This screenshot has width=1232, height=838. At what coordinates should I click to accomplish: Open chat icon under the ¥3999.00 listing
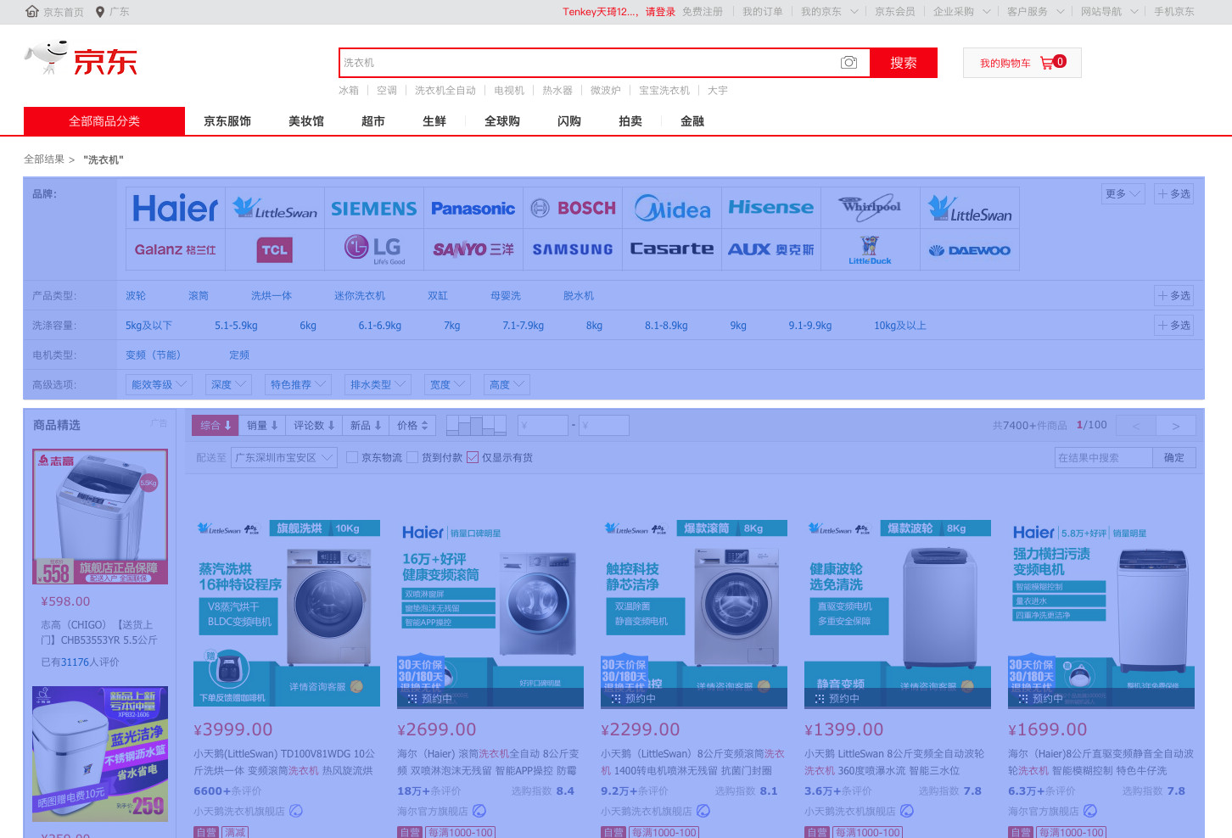coord(296,811)
